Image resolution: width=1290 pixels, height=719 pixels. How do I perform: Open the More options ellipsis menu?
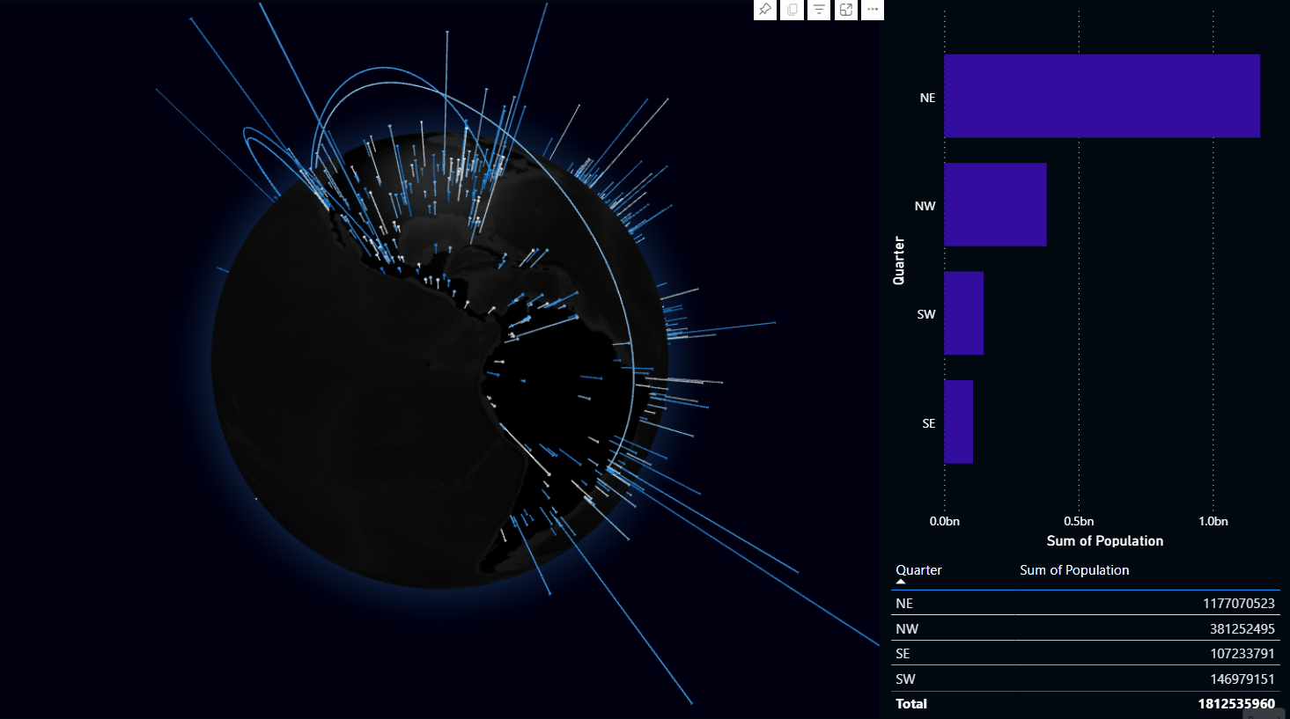pos(873,10)
